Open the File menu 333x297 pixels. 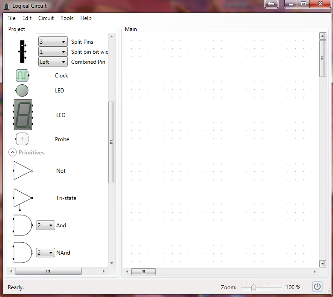click(x=11, y=18)
